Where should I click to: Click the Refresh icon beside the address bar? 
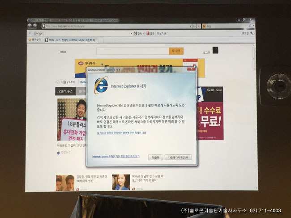tap(194, 26)
